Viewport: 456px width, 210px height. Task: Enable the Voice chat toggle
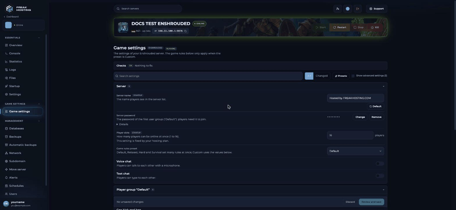[x=380, y=164]
